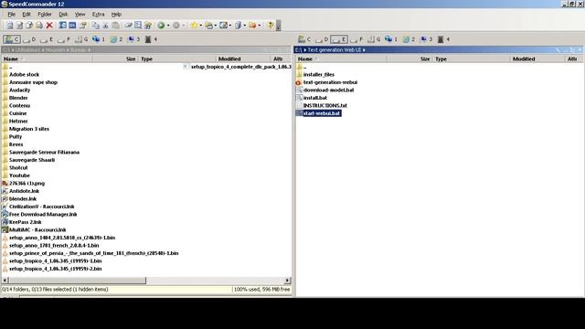Open dropdown arrow next to help icon area's orange icon
Image resolution: width=585 pixels, height=329 pixels.
(x=260, y=26)
